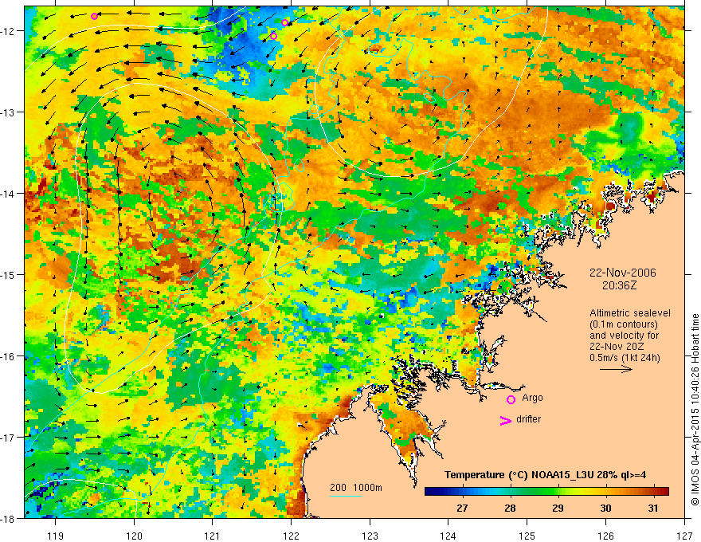Click the longitude axis label 127
Image resolution: width=701 pixels, height=542 pixels.
click(x=684, y=536)
